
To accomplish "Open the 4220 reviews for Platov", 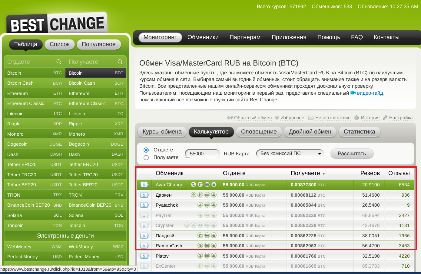I will point(404,256).
